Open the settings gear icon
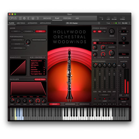The image size is (139, 139). coord(24,18)
